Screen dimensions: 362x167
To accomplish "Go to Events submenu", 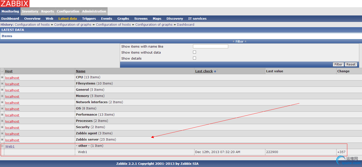I will point(107,19).
